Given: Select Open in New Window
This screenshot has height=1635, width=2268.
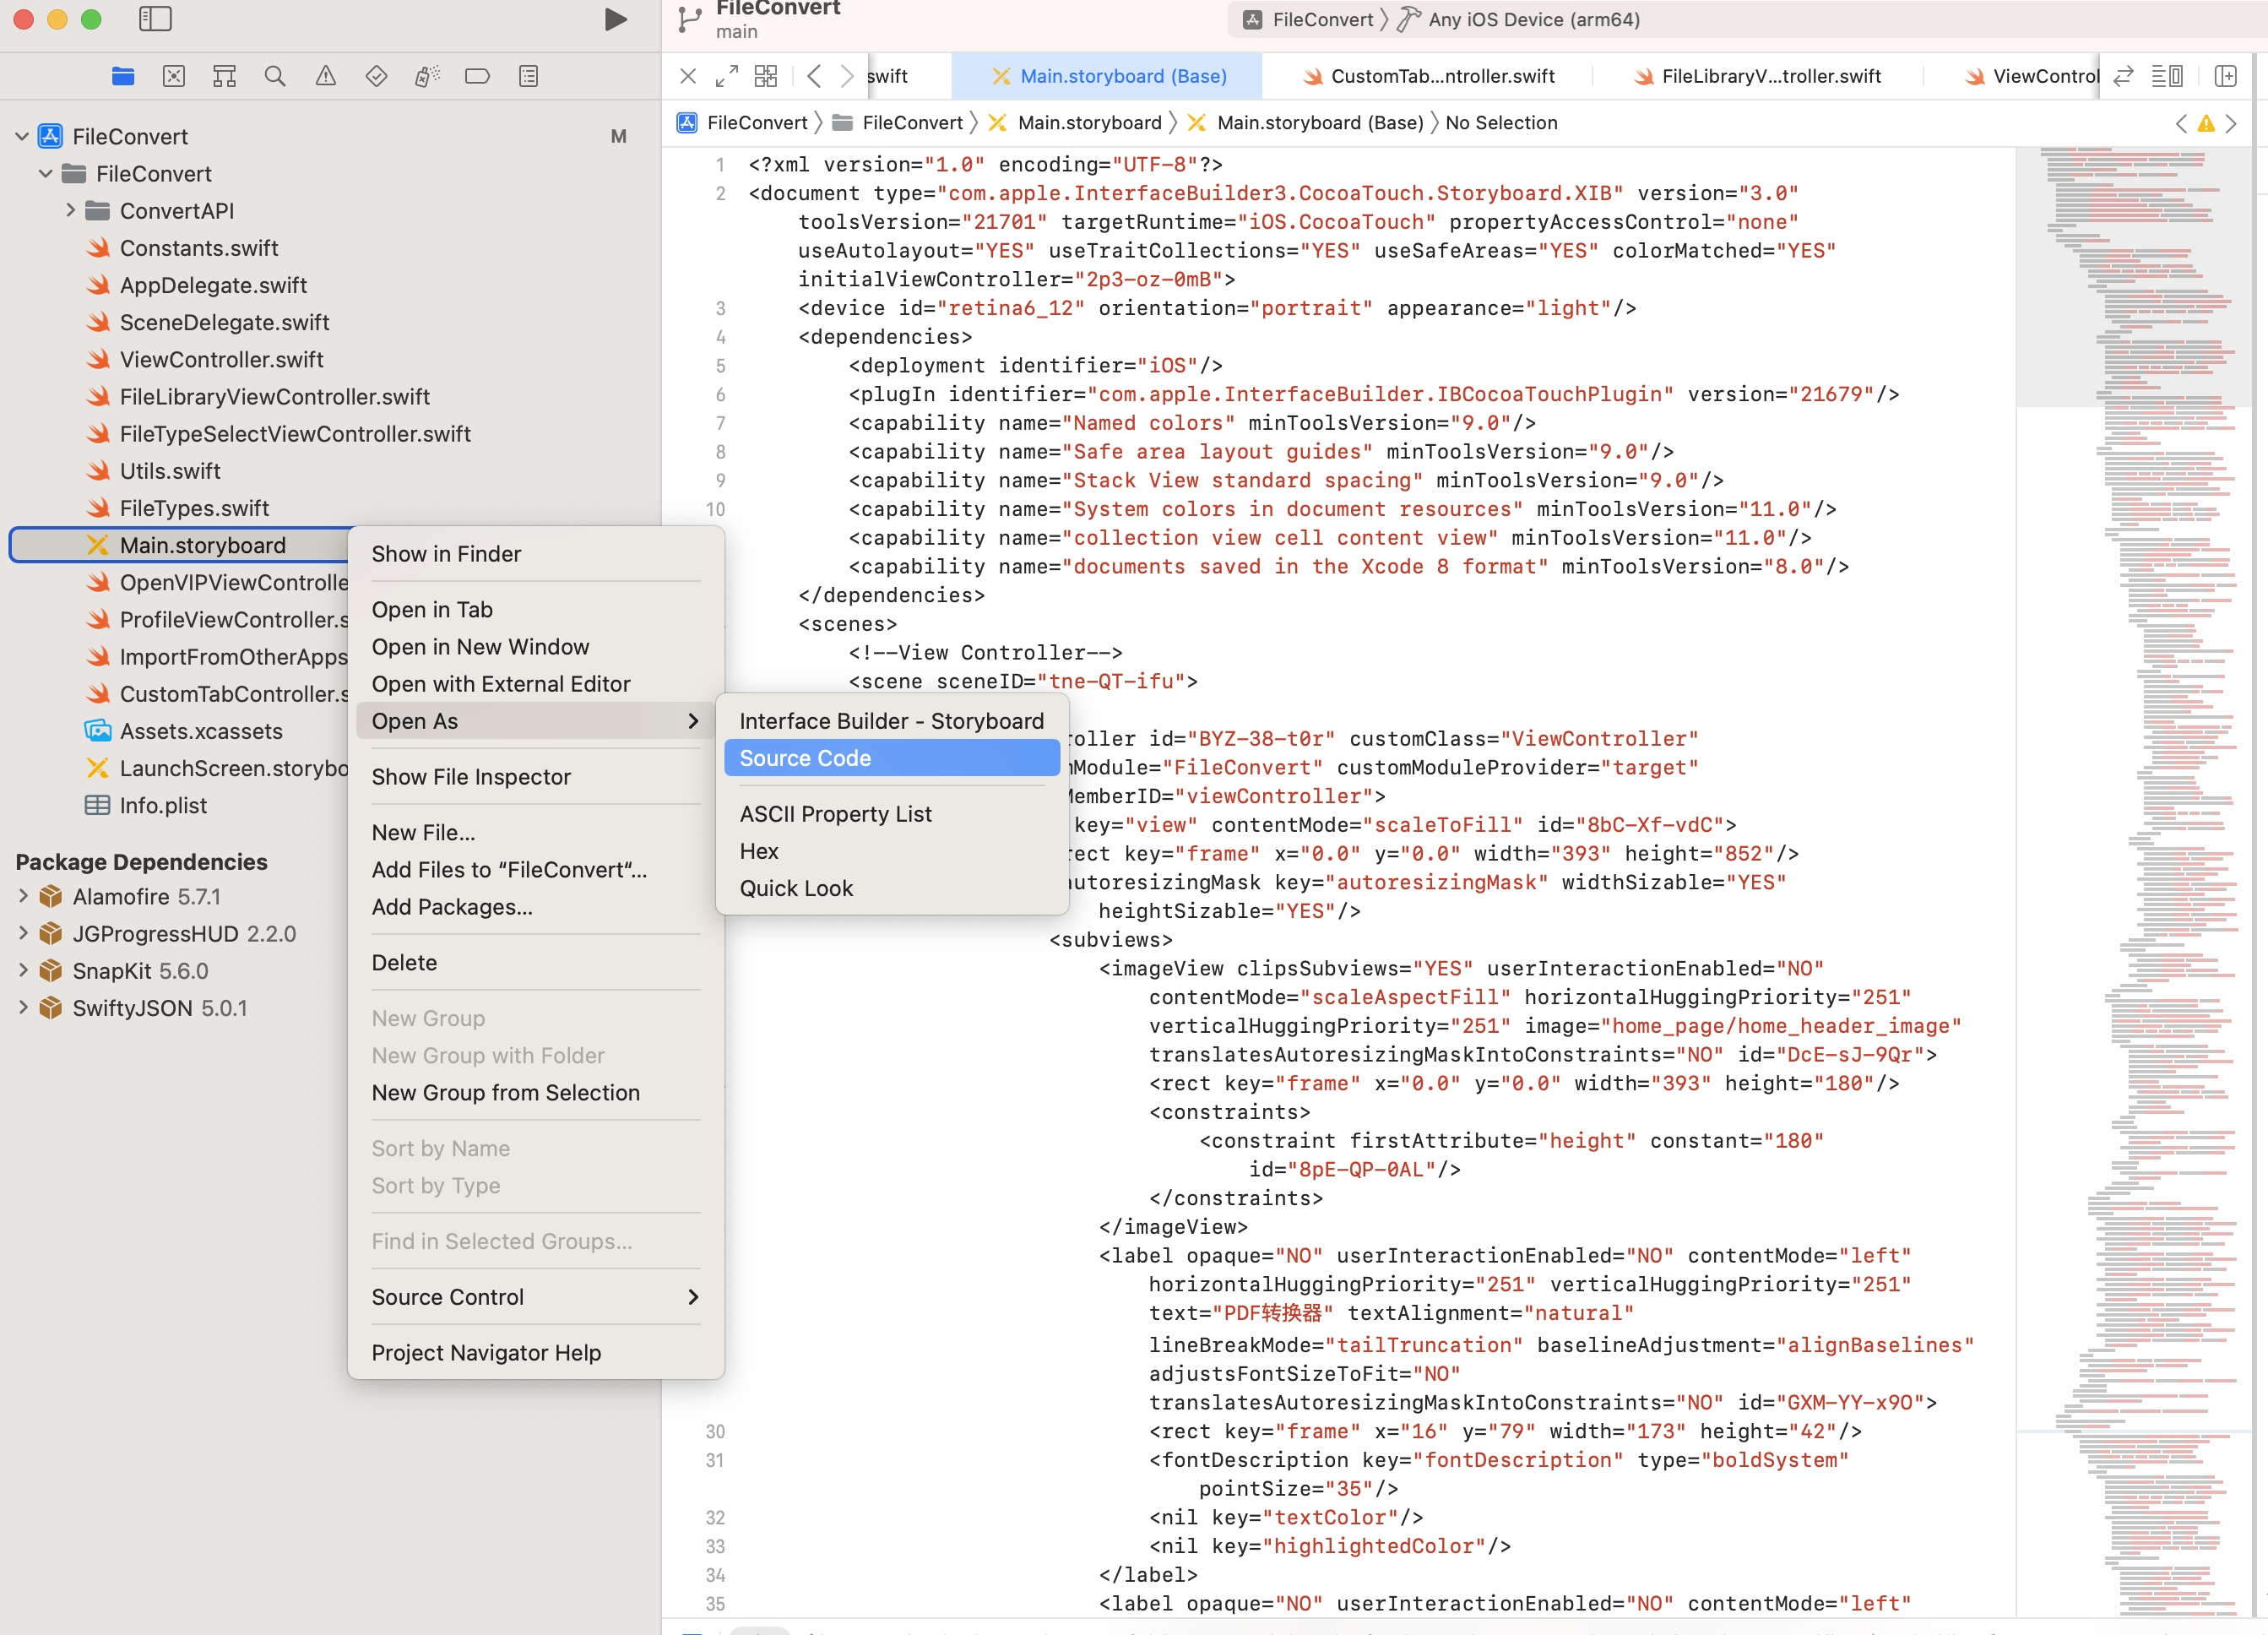Looking at the screenshot, I should pyautogui.click(x=535, y=647).
